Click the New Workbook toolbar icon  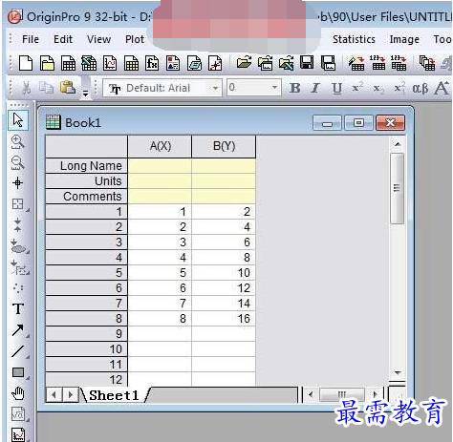(68, 63)
